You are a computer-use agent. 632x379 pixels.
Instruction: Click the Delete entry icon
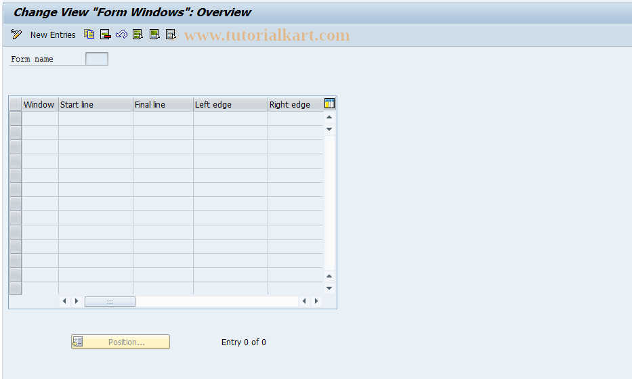pos(105,35)
